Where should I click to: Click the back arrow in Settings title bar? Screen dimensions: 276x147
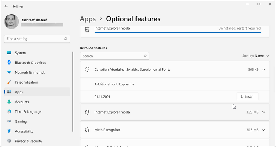(x=6, y=6)
